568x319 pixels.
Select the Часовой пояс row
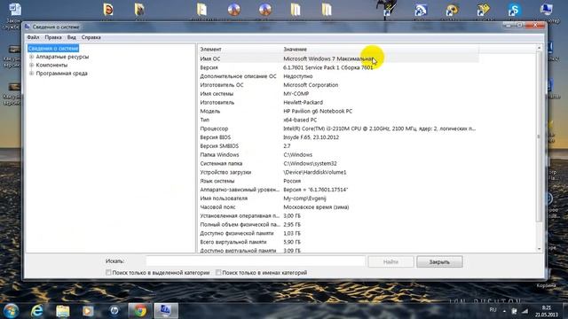pos(338,206)
